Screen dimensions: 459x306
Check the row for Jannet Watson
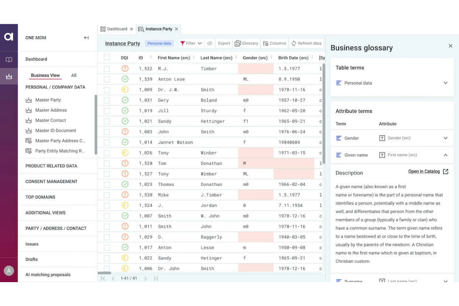tap(107, 142)
